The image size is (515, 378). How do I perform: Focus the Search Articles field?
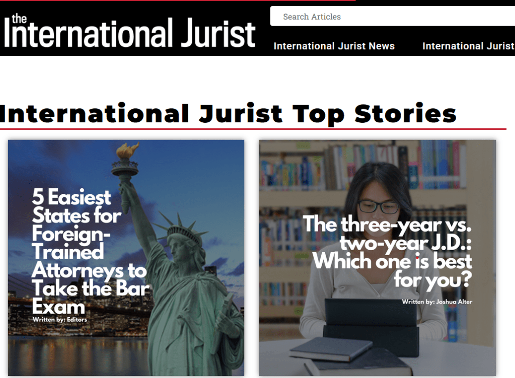[393, 17]
